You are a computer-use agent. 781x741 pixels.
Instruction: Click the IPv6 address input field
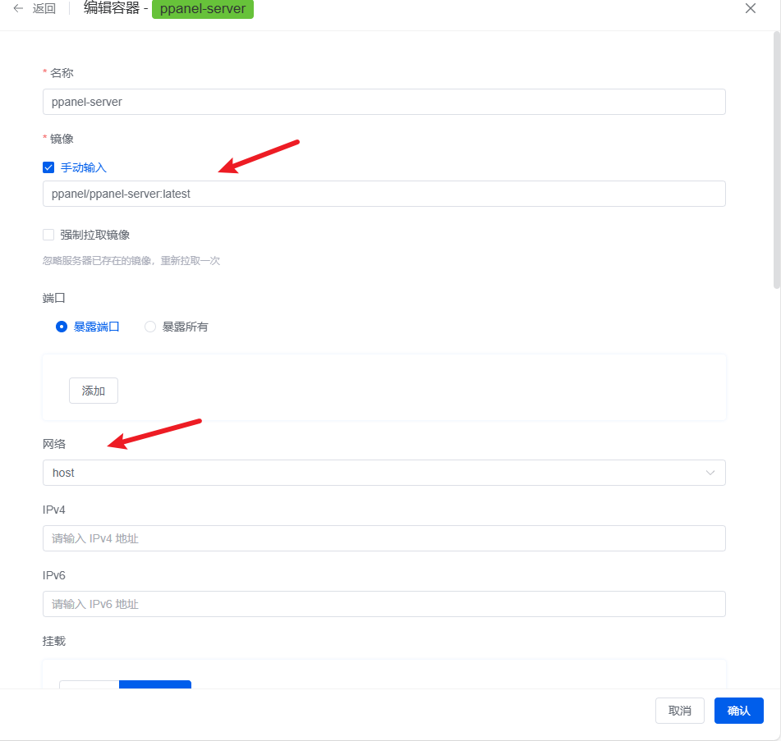(x=384, y=604)
